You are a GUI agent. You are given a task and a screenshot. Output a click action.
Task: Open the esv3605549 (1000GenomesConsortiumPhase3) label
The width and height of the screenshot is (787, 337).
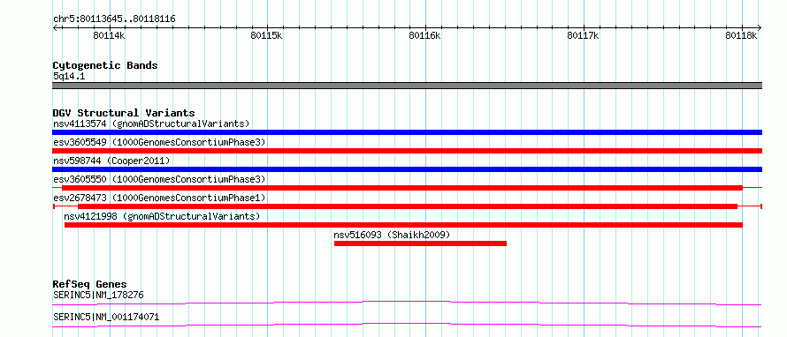[x=159, y=142]
